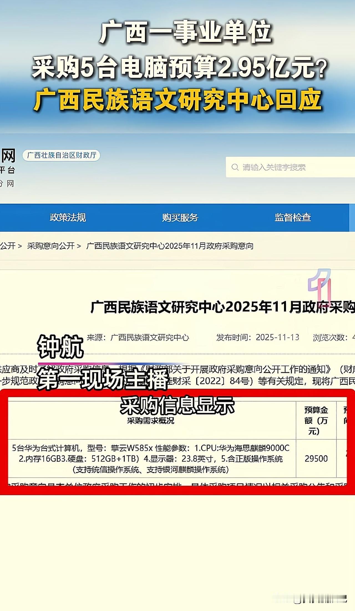The height and width of the screenshot is (611, 355).
Task: Go to 采购意向公开 breadcrumb link
Action: point(51,246)
